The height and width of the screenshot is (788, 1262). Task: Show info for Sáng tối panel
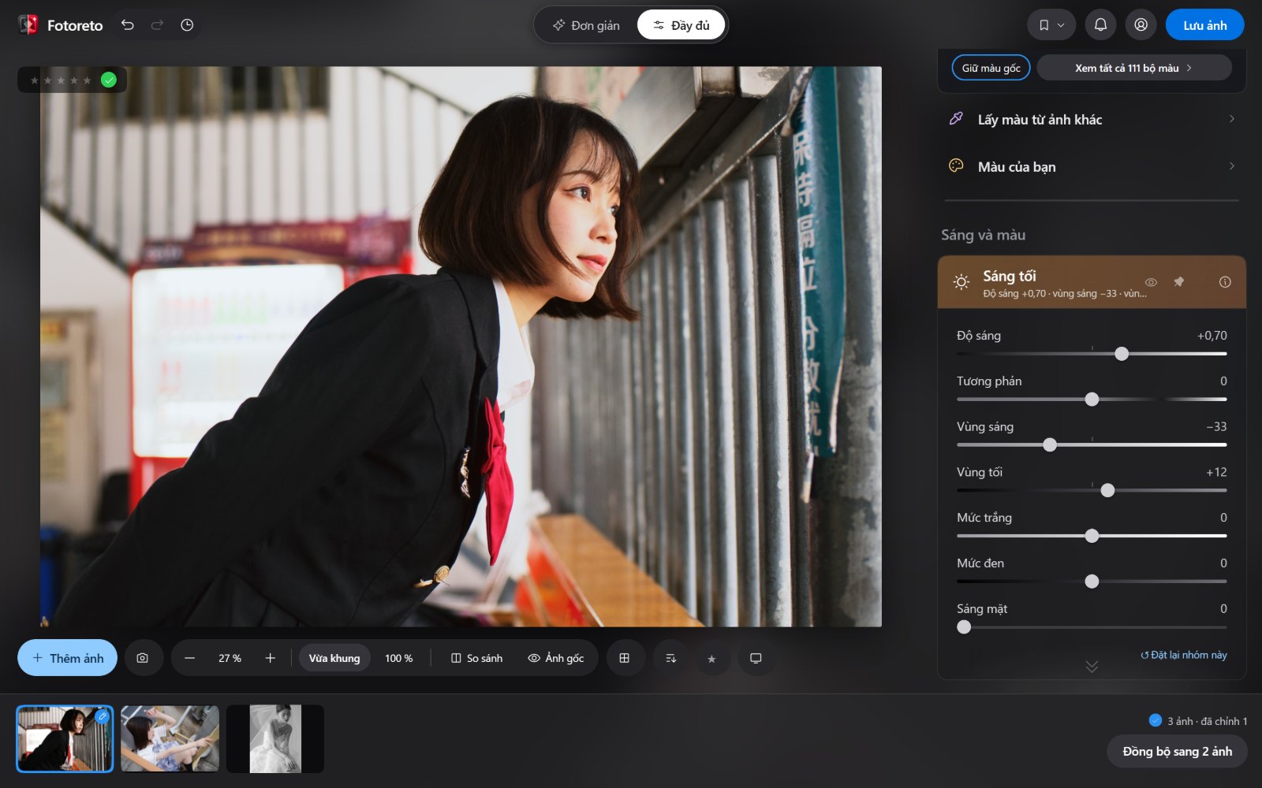pyautogui.click(x=1225, y=282)
